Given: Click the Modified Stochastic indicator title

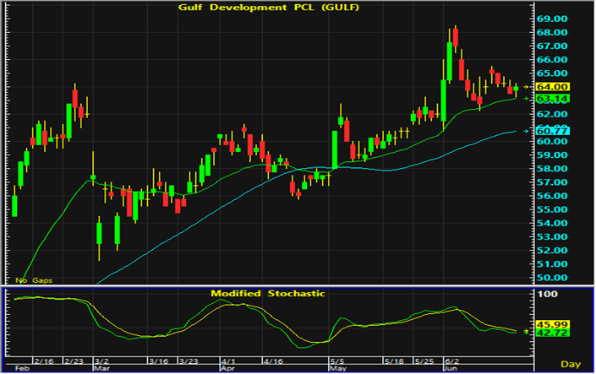Looking at the screenshot, I should (268, 294).
